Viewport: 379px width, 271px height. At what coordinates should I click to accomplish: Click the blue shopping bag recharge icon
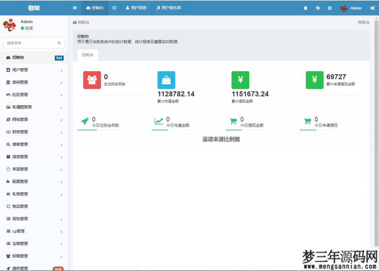click(167, 79)
